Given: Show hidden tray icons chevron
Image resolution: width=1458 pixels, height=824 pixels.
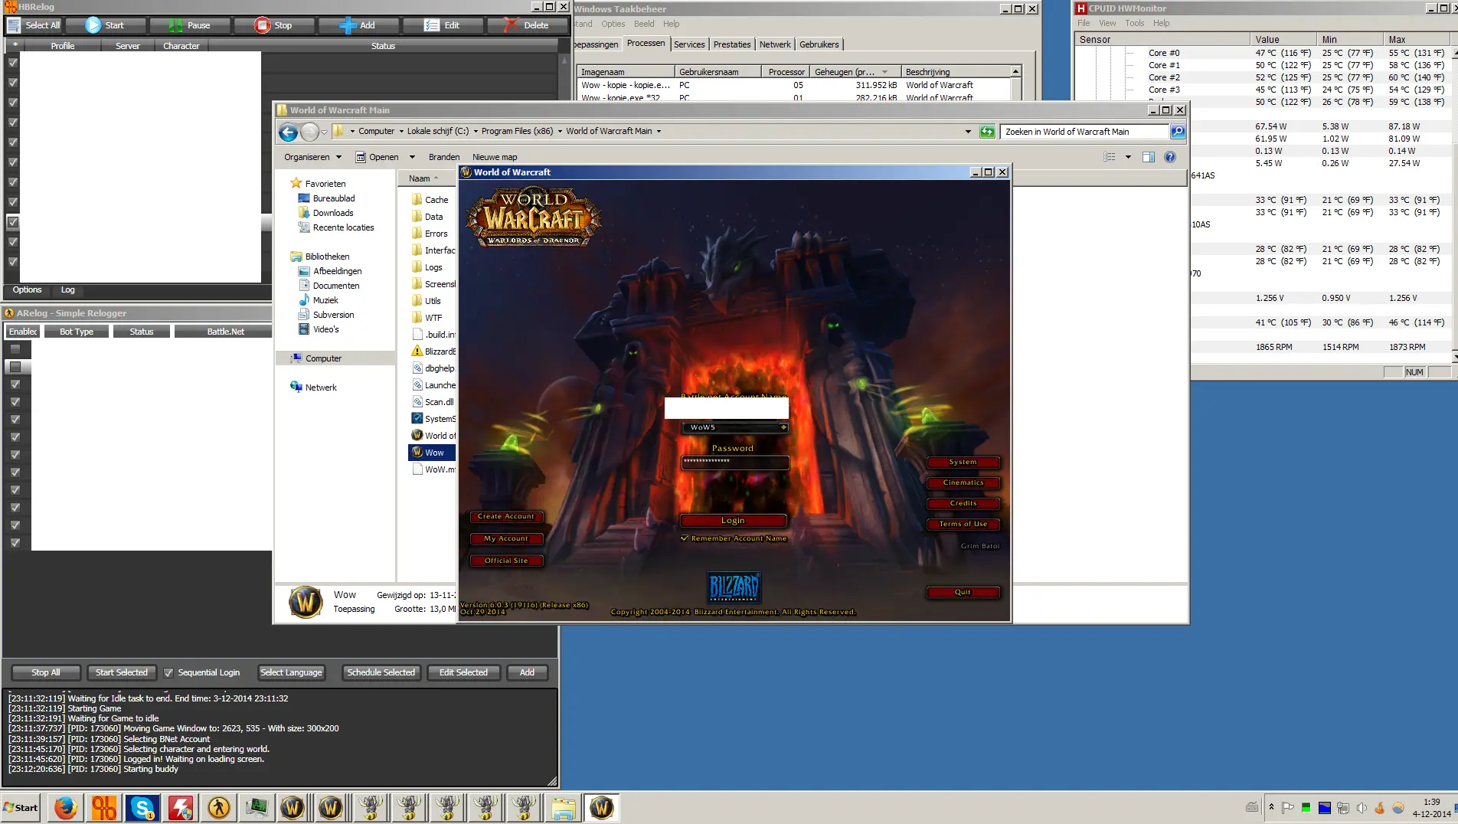Looking at the screenshot, I should [x=1271, y=807].
